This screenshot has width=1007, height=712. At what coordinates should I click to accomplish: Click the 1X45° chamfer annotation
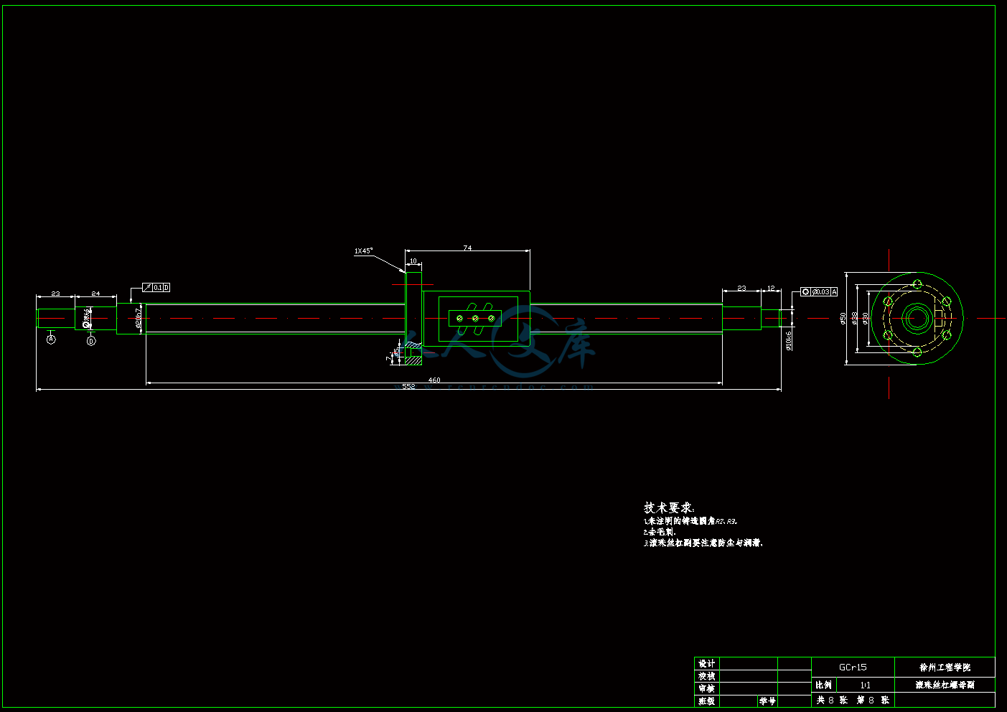(x=364, y=251)
